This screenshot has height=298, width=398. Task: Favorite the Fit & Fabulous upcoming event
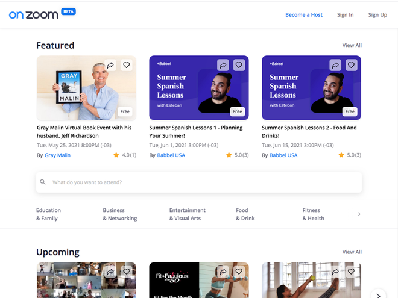point(239,272)
